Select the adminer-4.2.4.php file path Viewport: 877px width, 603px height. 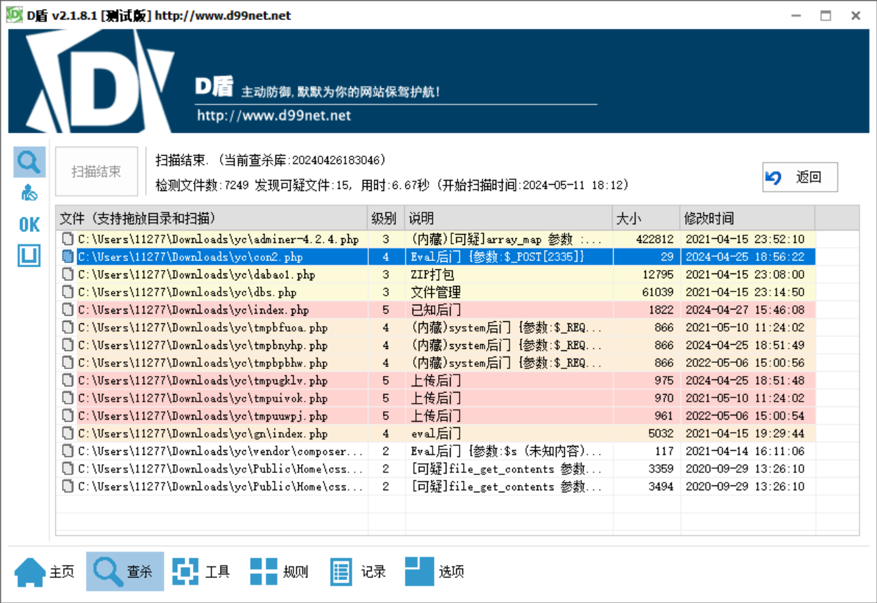(x=218, y=240)
